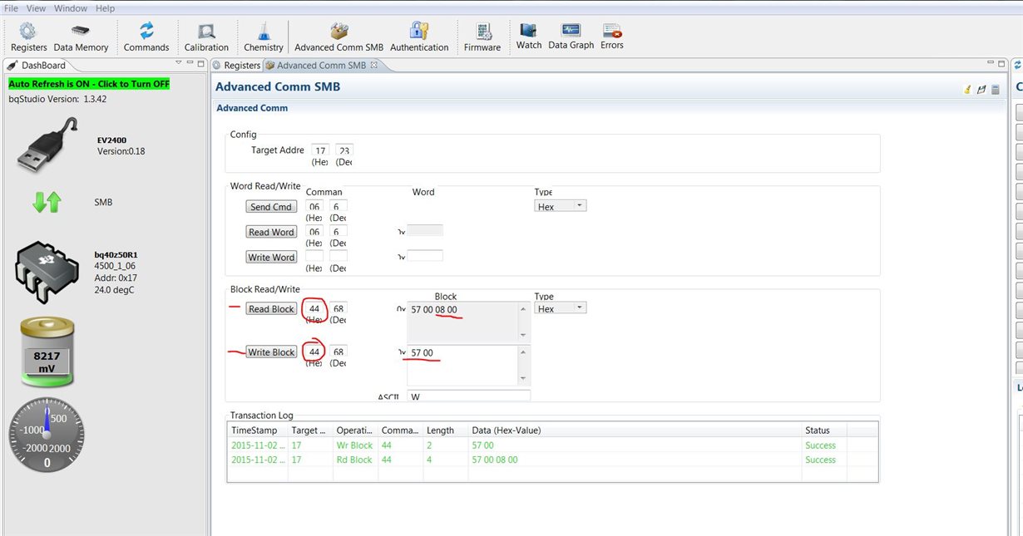The height and width of the screenshot is (536, 1023).
Task: Open the Authentication tool
Action: tap(419, 37)
